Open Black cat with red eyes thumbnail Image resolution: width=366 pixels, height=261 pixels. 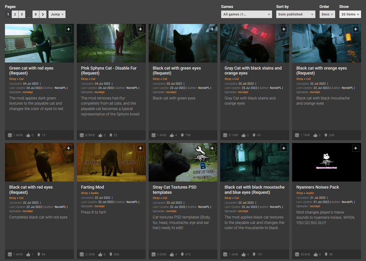(39, 162)
